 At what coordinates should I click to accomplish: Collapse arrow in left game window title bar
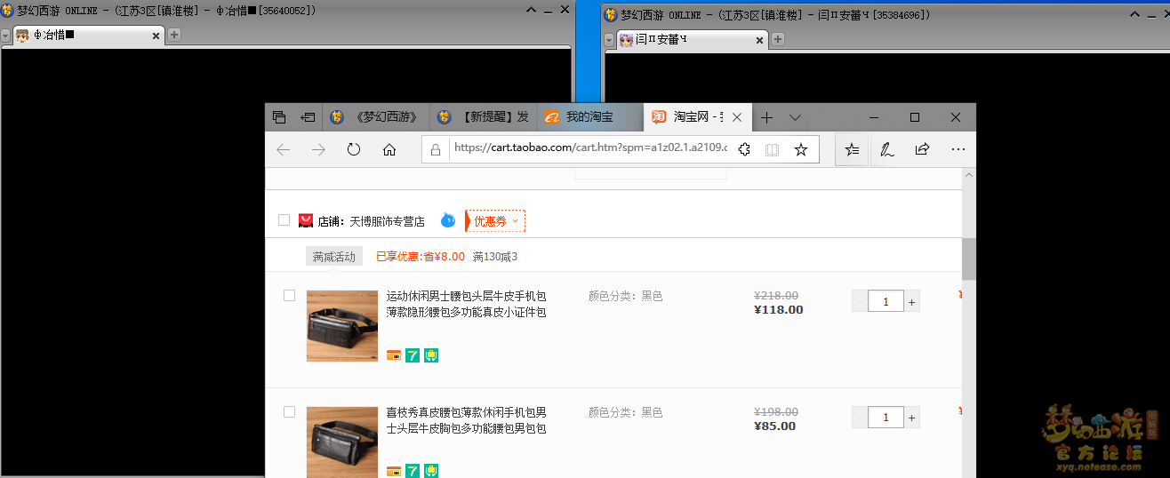531,11
